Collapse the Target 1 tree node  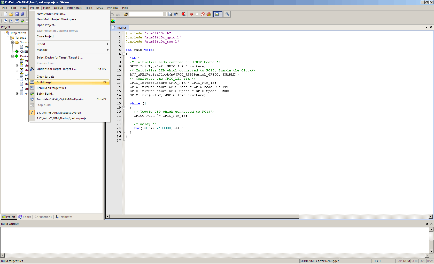[8, 38]
